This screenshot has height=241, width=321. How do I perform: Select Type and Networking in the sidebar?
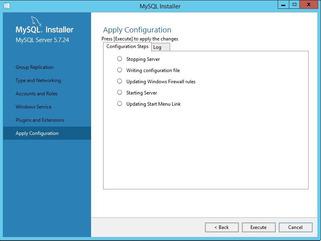38,80
